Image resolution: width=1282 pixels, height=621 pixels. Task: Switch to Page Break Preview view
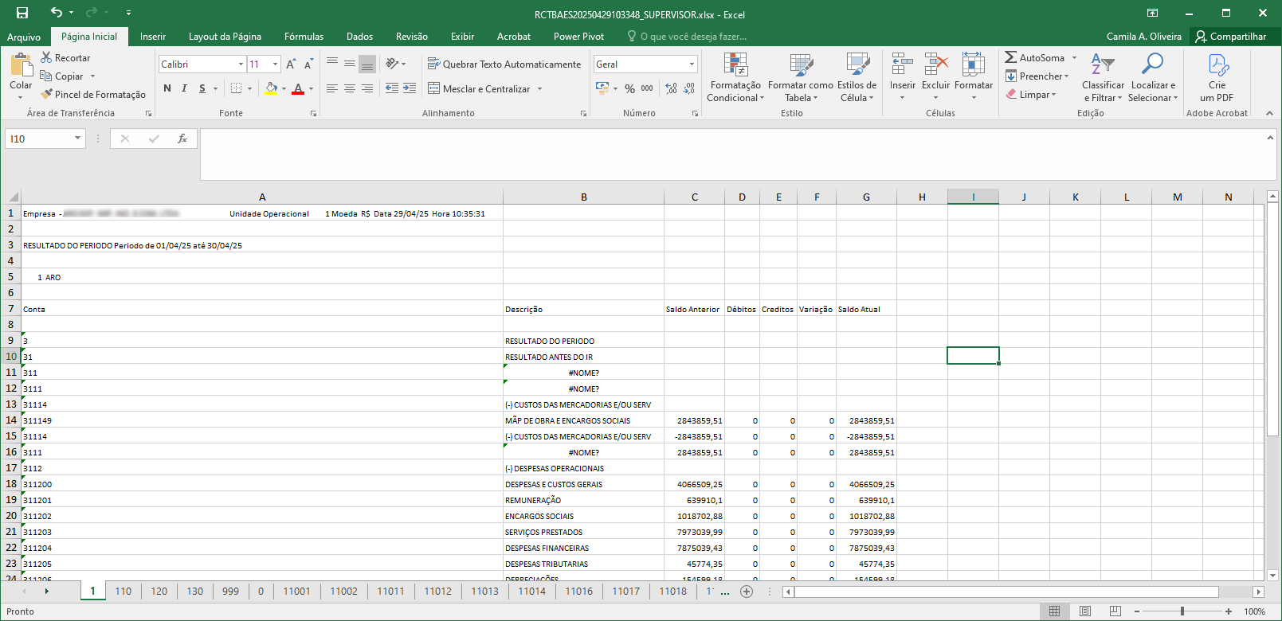(1115, 611)
